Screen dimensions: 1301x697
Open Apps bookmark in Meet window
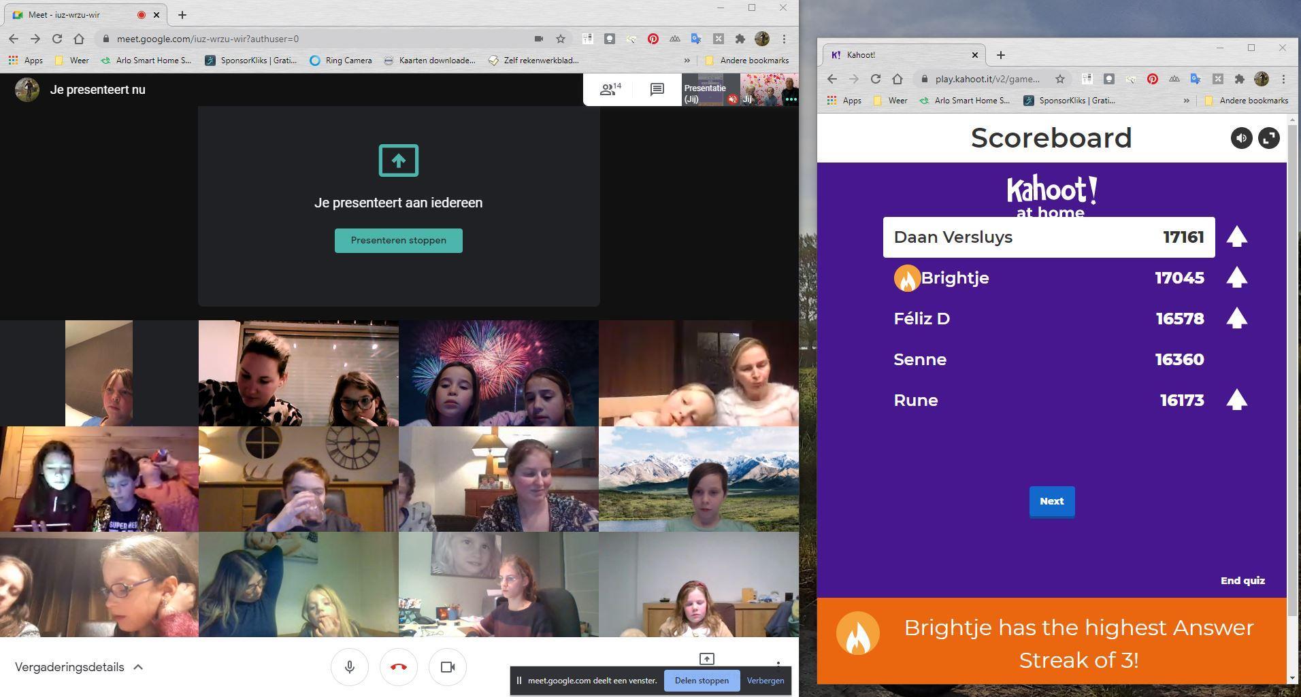coord(26,60)
